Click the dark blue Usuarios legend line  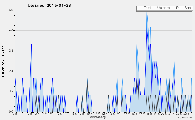coord(154,8)
